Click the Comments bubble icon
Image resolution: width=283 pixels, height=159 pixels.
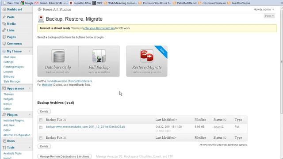tap(4, 43)
